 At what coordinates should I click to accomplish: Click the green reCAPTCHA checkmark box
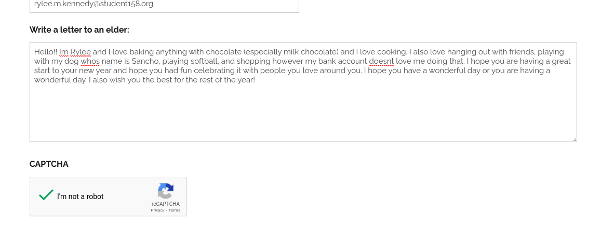click(x=46, y=195)
